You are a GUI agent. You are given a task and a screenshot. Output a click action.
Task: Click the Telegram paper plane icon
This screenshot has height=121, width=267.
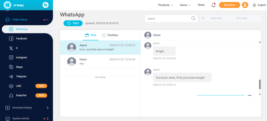point(11,77)
